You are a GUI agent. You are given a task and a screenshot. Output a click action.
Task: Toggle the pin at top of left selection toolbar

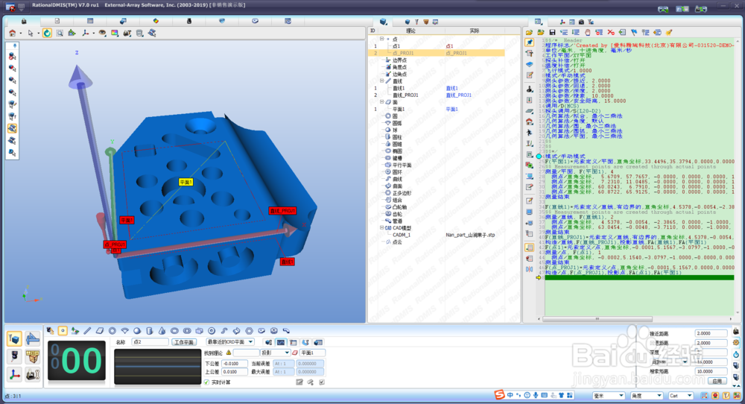point(15,45)
